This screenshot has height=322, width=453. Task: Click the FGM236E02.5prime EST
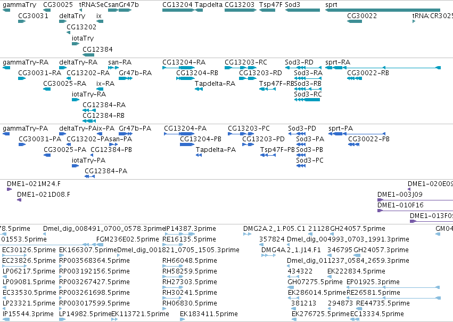pos(100,245)
